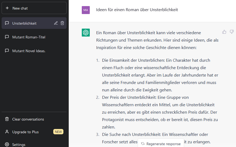Image resolution: width=236 pixels, height=147 pixels.
Task: Click the person icon beside Upgrade to Plus
Action: pos(7,132)
